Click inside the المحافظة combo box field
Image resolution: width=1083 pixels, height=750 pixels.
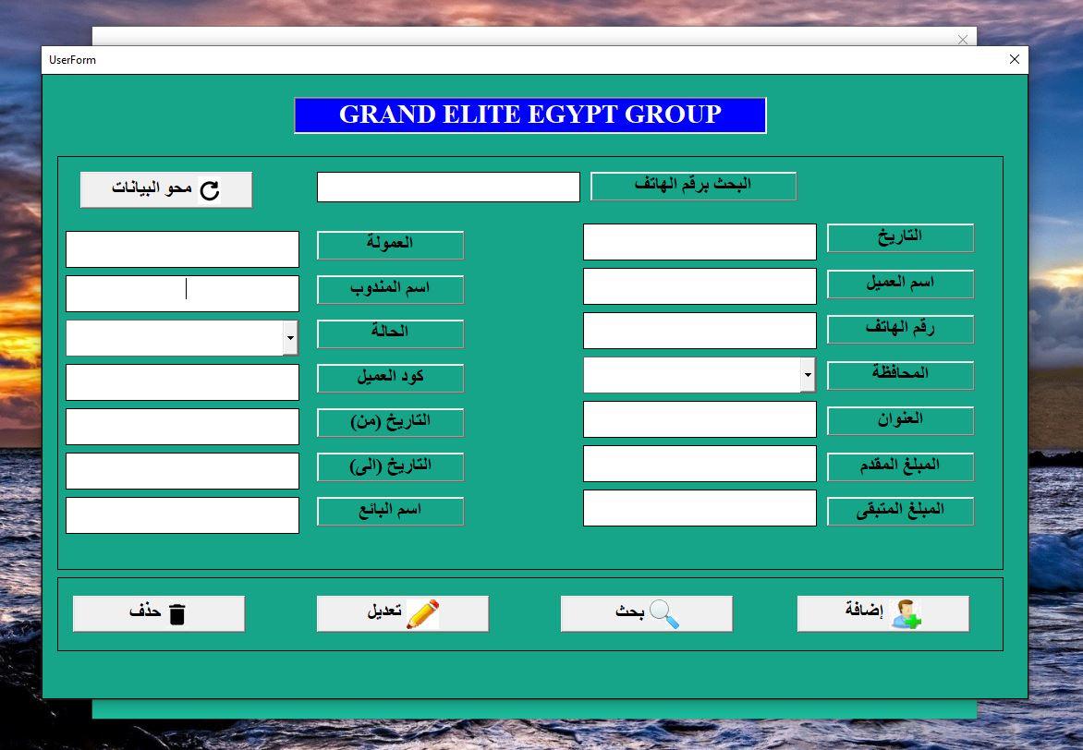[x=692, y=375]
